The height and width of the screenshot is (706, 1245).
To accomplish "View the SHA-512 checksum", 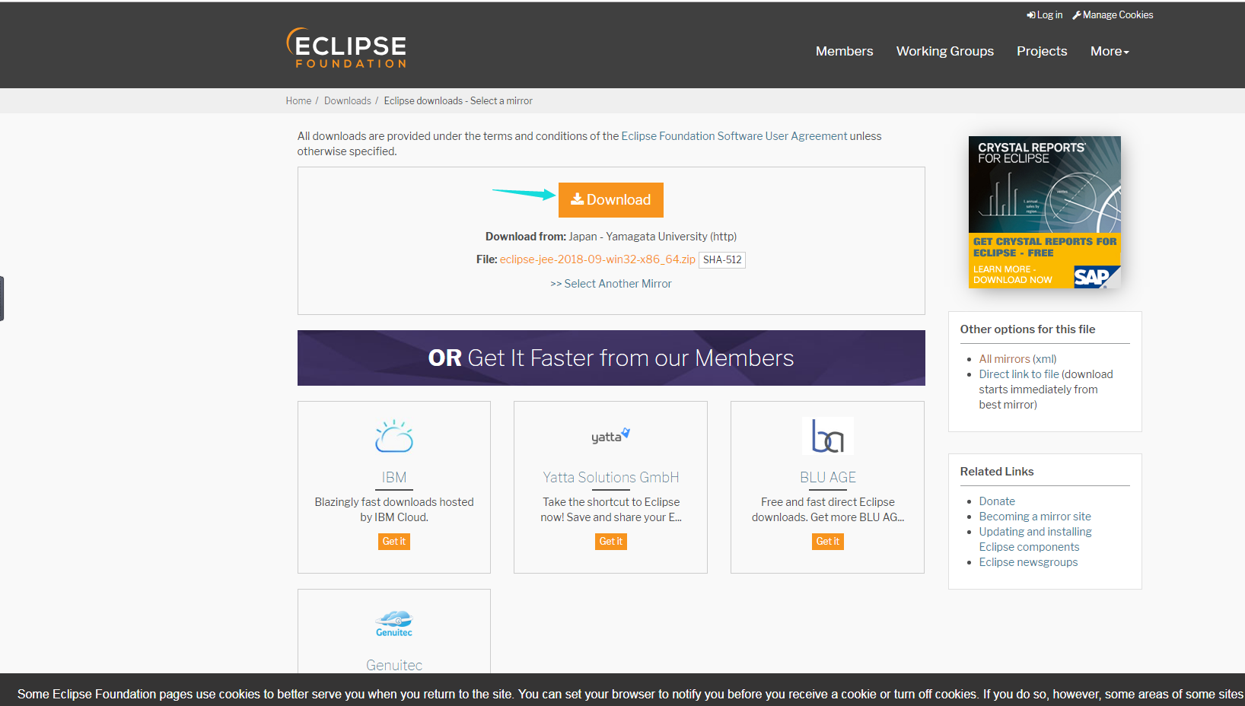I will (x=721, y=259).
